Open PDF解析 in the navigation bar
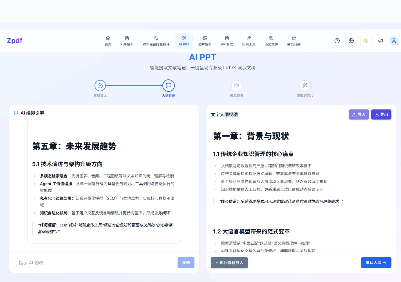 (127, 41)
